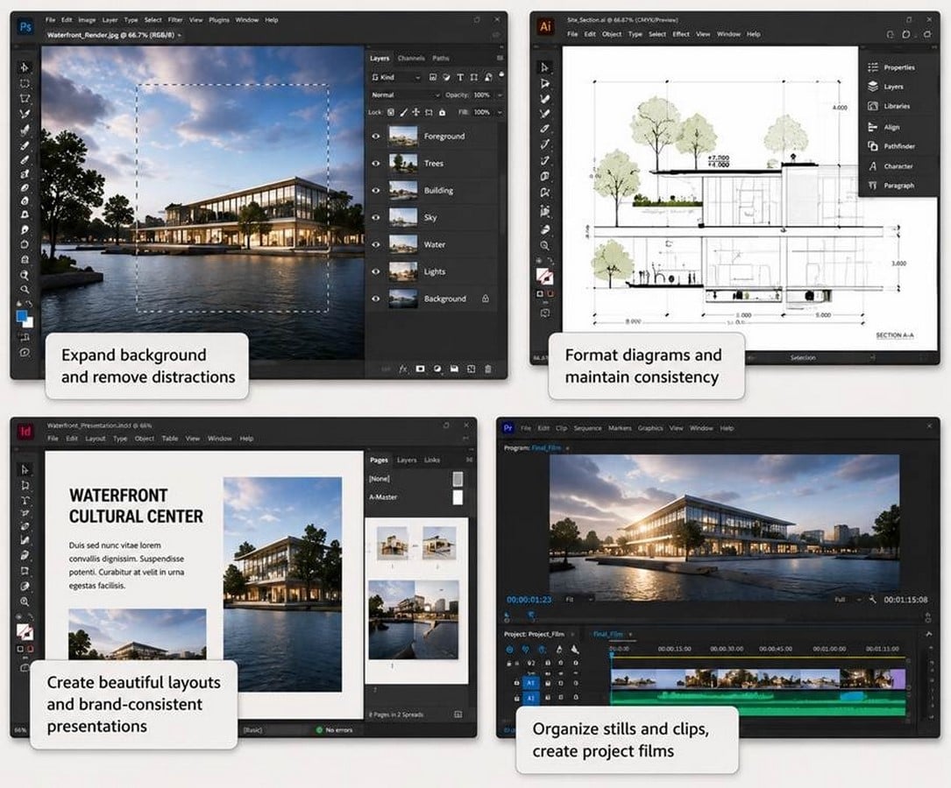The height and width of the screenshot is (788, 951).
Task: Filter layers by type using T icon
Action: [460, 78]
